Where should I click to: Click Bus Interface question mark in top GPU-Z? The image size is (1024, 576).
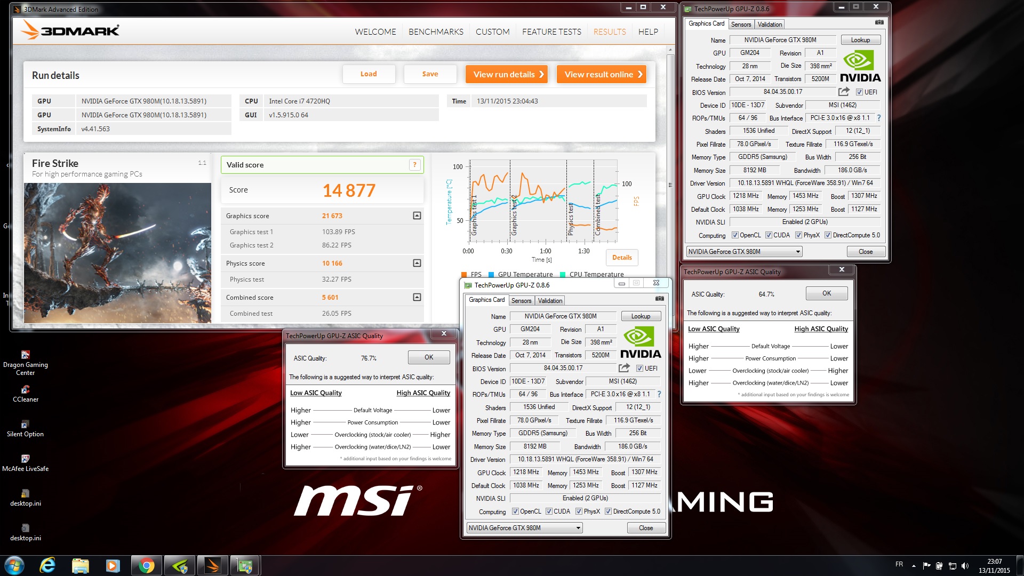tap(879, 118)
